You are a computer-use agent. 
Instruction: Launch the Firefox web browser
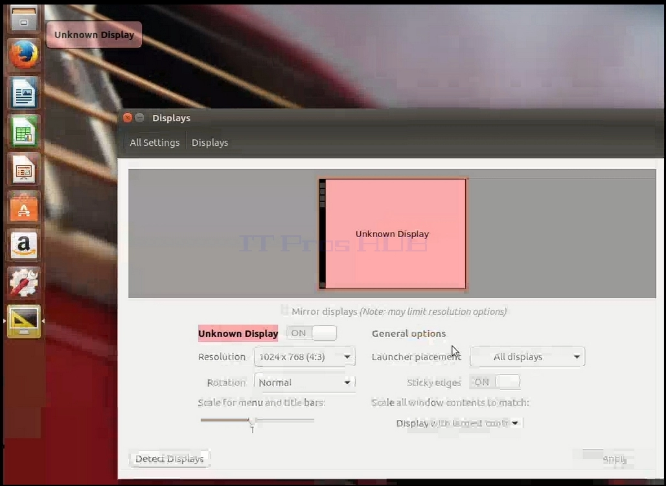[x=24, y=54]
